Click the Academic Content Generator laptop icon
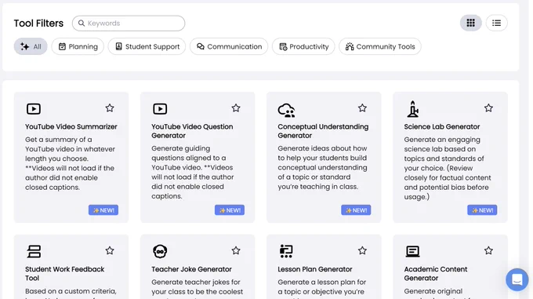 pyautogui.click(x=412, y=251)
